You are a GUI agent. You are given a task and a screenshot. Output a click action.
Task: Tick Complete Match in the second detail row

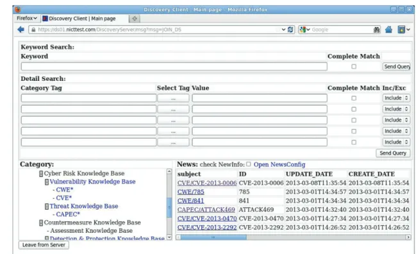[x=354, y=109]
